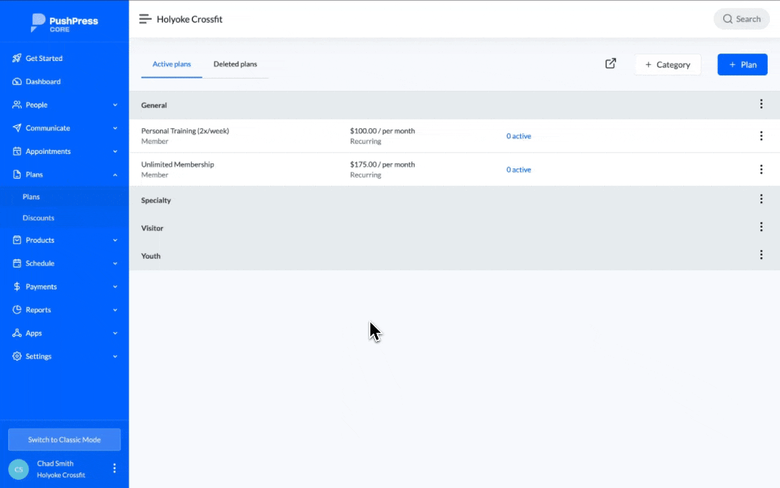780x488 pixels.
Task: Open options menu for Unlimited Membership plan
Action: (x=761, y=169)
